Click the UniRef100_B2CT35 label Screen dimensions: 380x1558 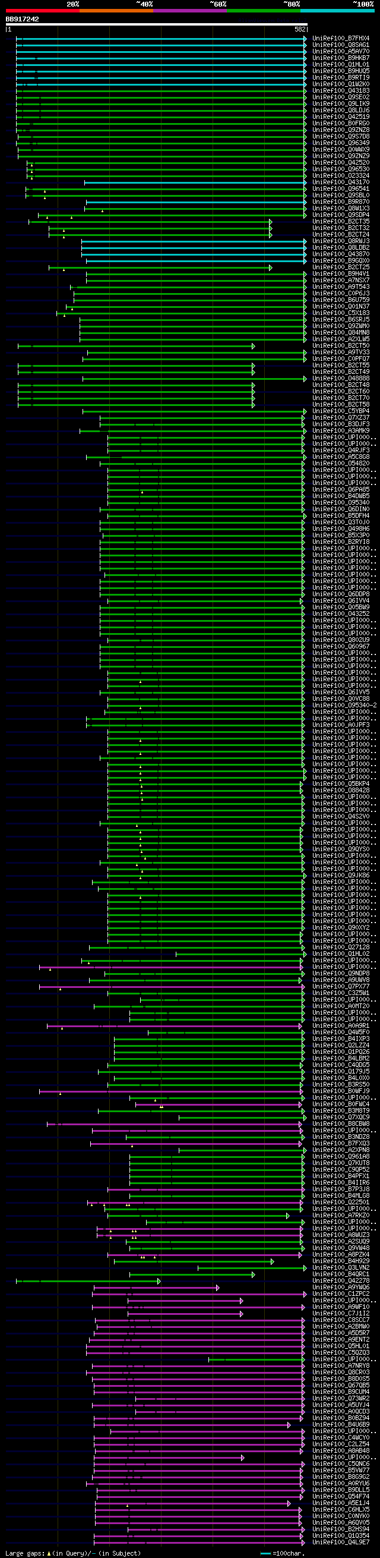tap(341, 221)
